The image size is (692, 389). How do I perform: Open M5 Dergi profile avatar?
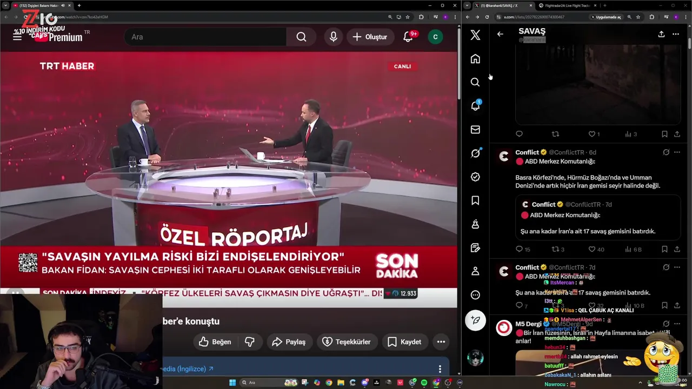[x=504, y=327]
